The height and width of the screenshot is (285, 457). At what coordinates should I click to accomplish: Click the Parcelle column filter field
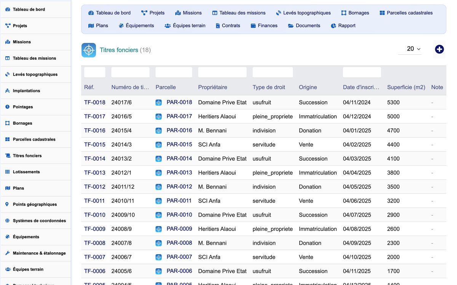coord(174,72)
